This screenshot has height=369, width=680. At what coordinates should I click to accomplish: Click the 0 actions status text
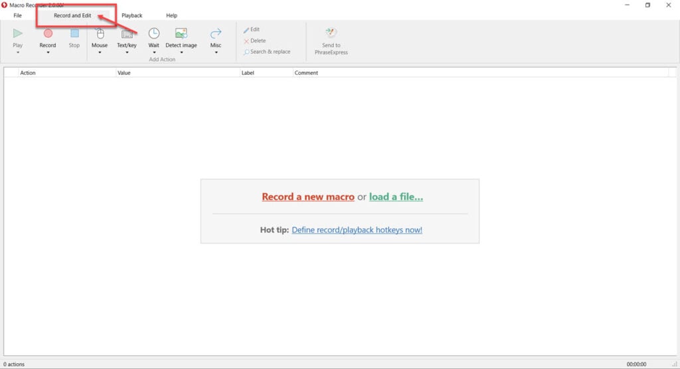14,364
